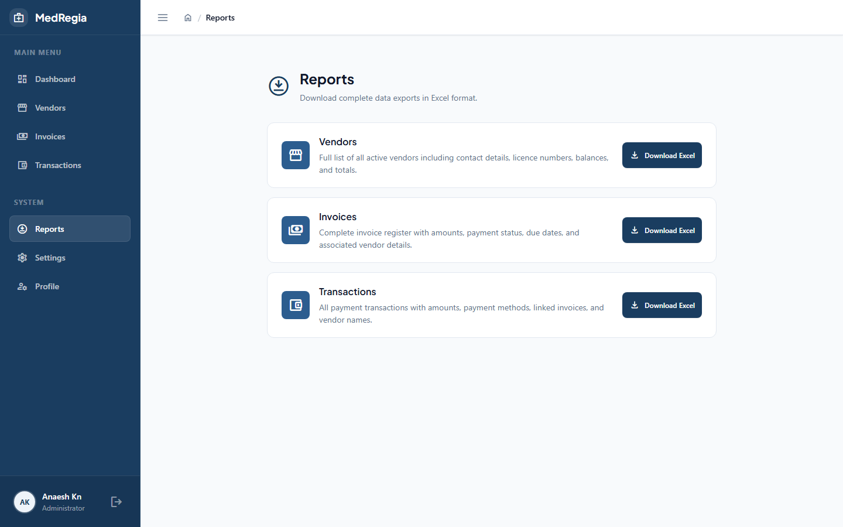Select Reports in the system menu
Screen dimensions: 843x527
point(70,229)
